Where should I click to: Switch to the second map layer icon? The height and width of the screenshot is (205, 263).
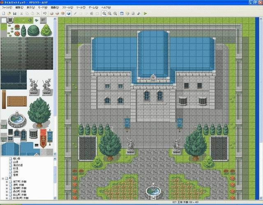(x=57, y=14)
